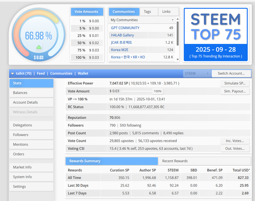The height and width of the screenshot is (201, 255).
Task: Open the JCAR 프로젝트 community link
Action: [x=121, y=43]
